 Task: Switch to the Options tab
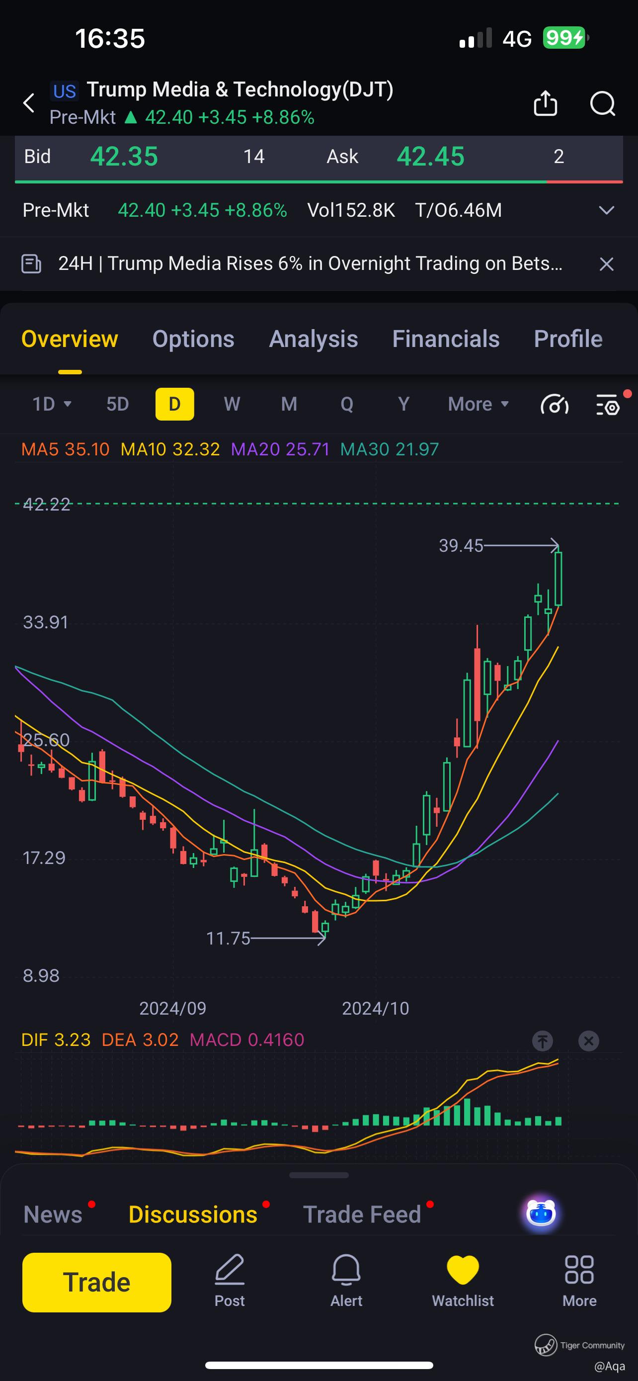(x=193, y=339)
